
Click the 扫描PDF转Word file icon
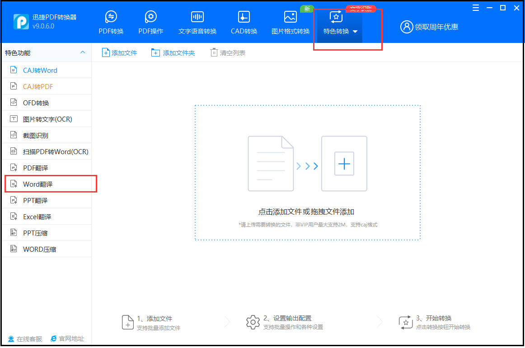[14, 151]
